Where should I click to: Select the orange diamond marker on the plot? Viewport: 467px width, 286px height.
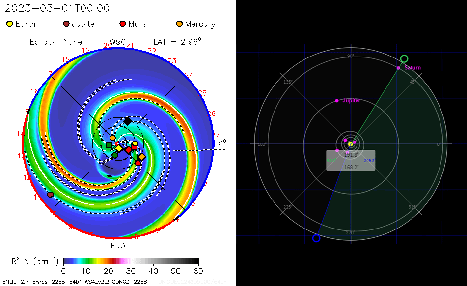142,157
